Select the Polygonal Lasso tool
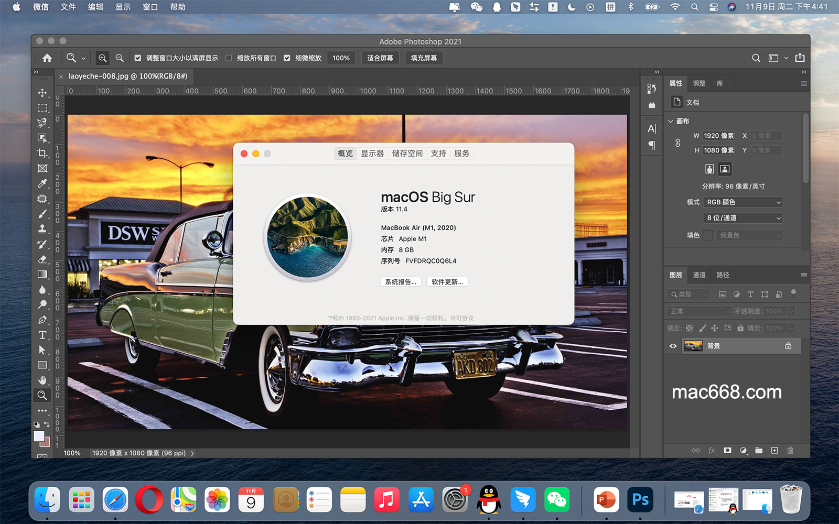This screenshot has width=839, height=524. tap(42, 123)
